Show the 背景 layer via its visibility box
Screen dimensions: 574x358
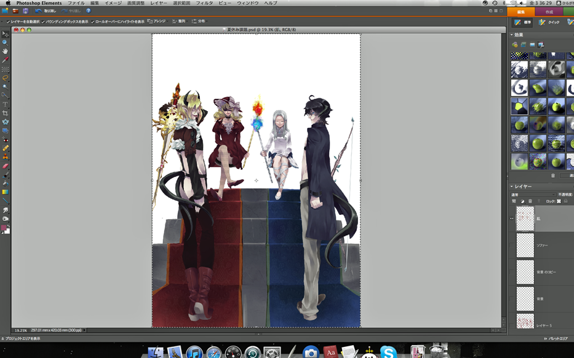(x=512, y=299)
